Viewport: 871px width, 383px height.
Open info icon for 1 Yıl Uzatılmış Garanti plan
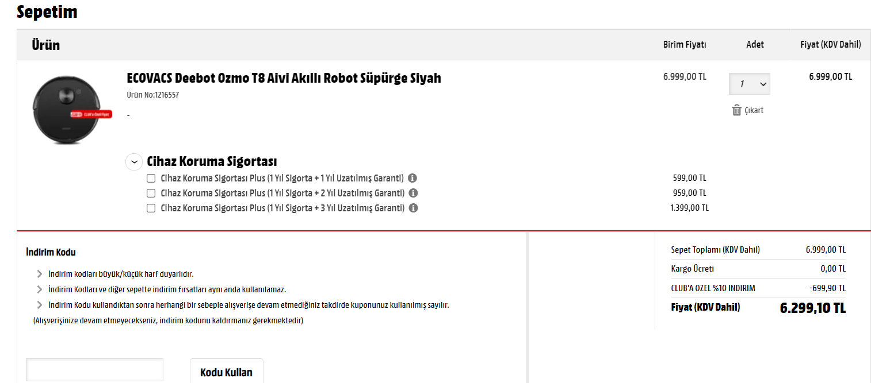(x=412, y=178)
